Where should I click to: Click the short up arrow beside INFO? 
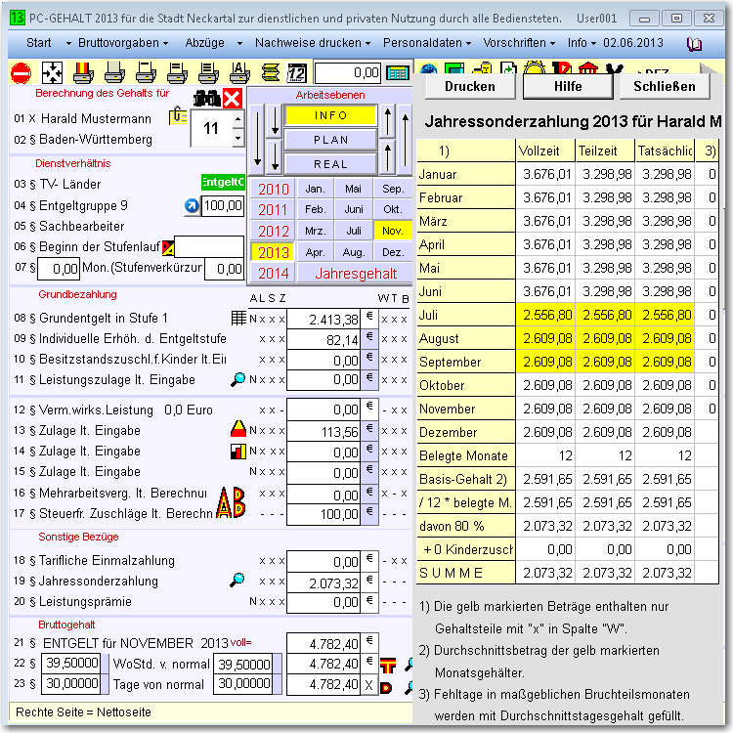coord(388,120)
